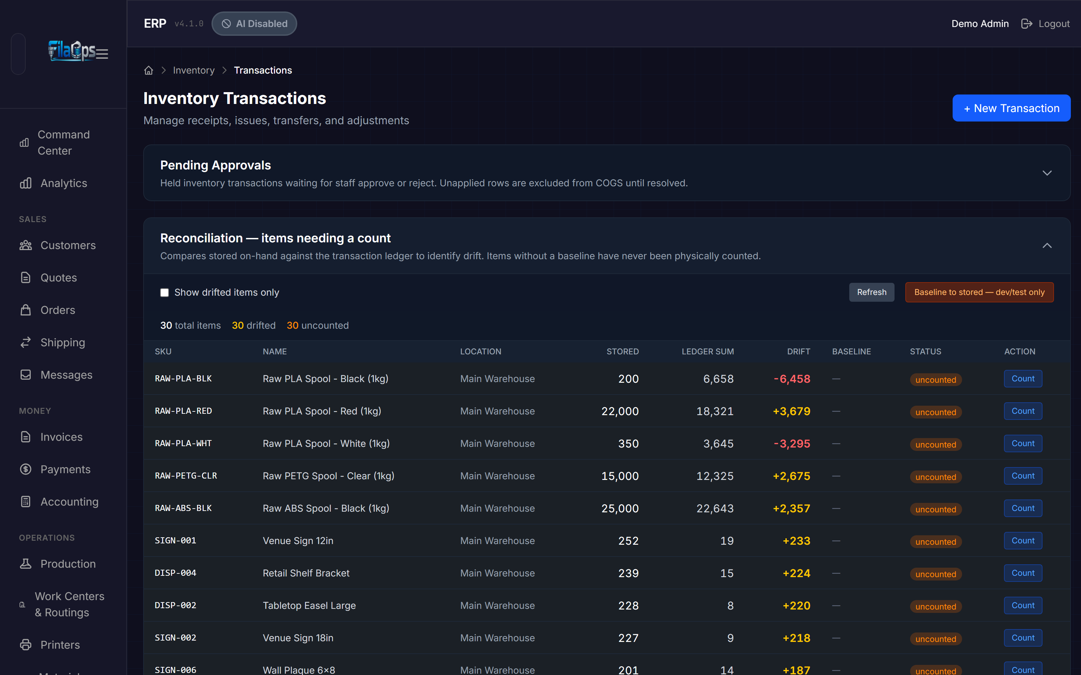Image resolution: width=1081 pixels, height=675 pixels.
Task: Toggle the sidebar hamburger menu icon
Action: pos(102,54)
